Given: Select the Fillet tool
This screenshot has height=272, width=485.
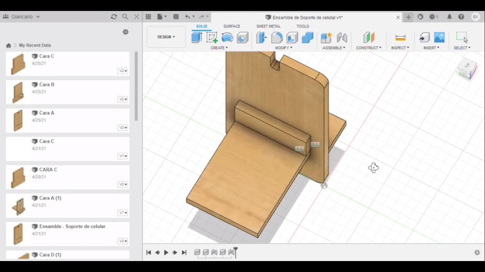Looking at the screenshot, I should point(277,37).
